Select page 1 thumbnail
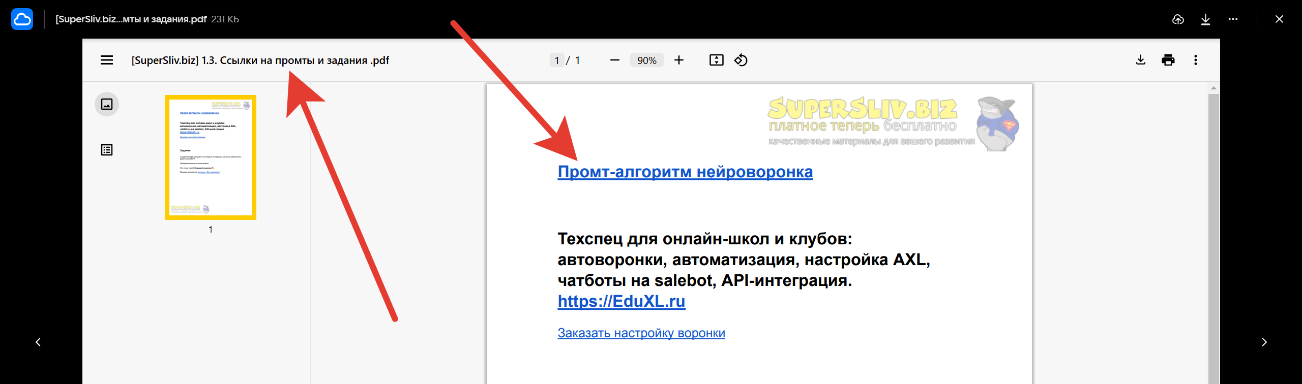1302x384 pixels. pos(211,157)
